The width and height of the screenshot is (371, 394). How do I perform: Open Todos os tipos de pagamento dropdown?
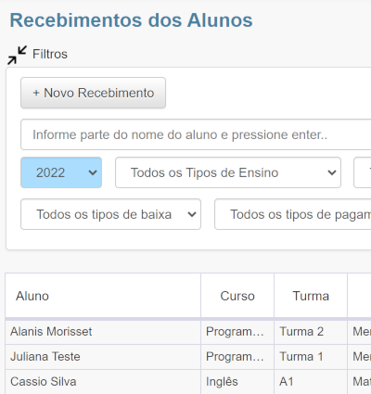[293, 214]
